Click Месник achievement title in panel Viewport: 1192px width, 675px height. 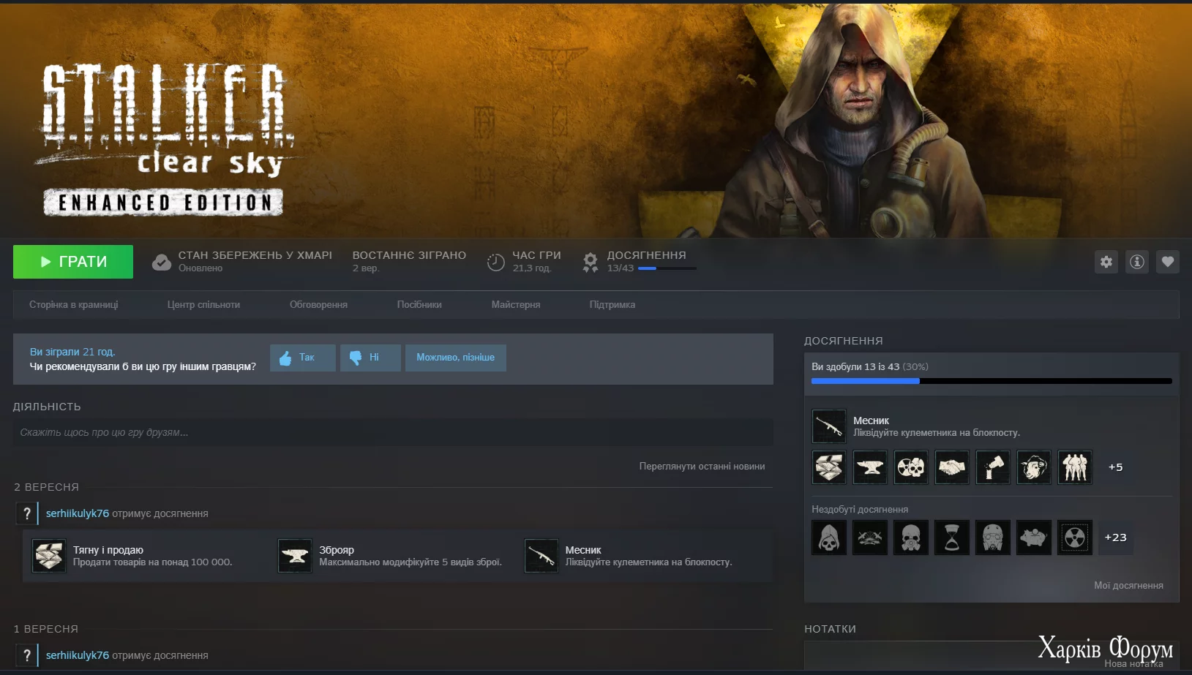point(871,421)
